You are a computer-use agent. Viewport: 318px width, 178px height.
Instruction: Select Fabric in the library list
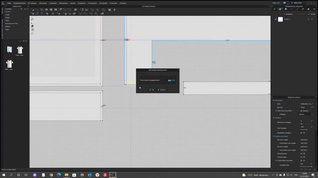7,21
